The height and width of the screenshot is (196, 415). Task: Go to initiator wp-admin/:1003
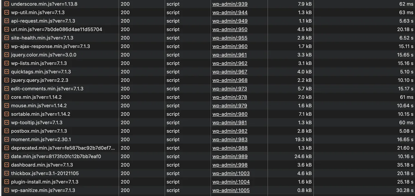(x=231, y=174)
